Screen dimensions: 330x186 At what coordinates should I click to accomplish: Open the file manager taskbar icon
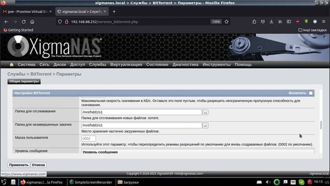(13, 182)
